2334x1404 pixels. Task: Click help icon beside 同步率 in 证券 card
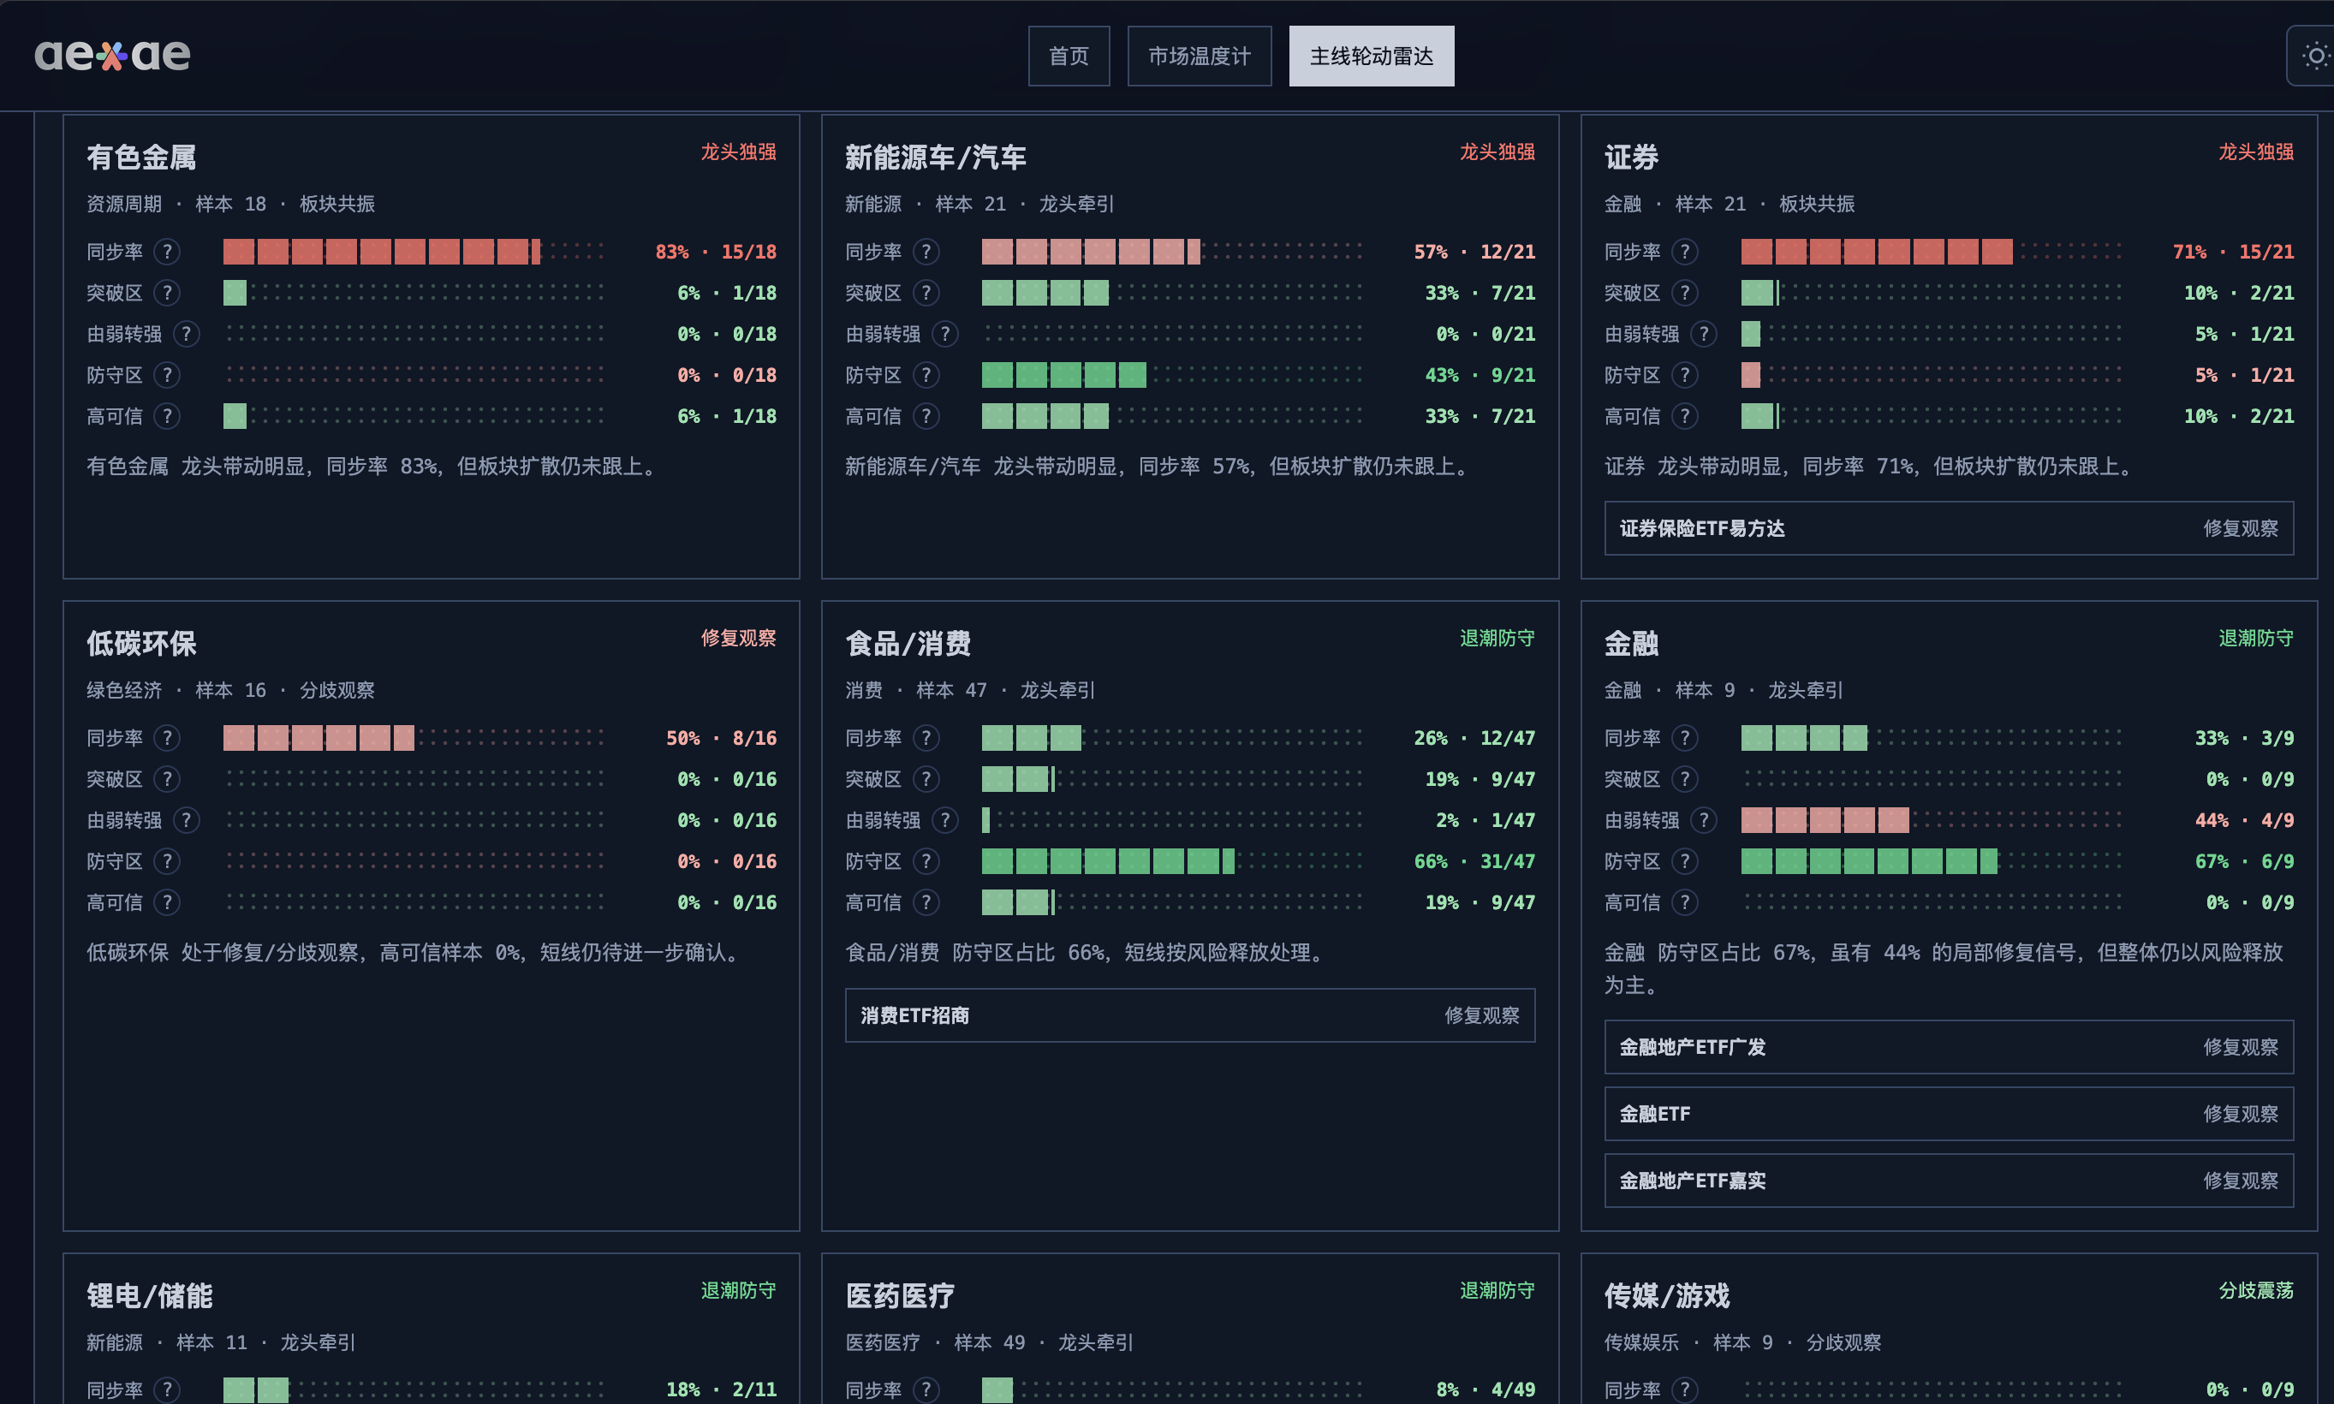click(1685, 252)
